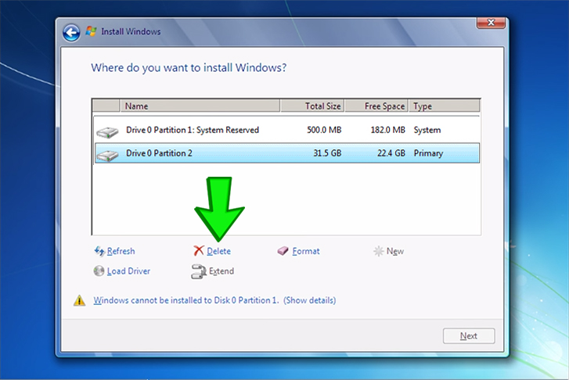Close the Install Windows dialog
The height and width of the screenshot is (380, 569).
491,23
